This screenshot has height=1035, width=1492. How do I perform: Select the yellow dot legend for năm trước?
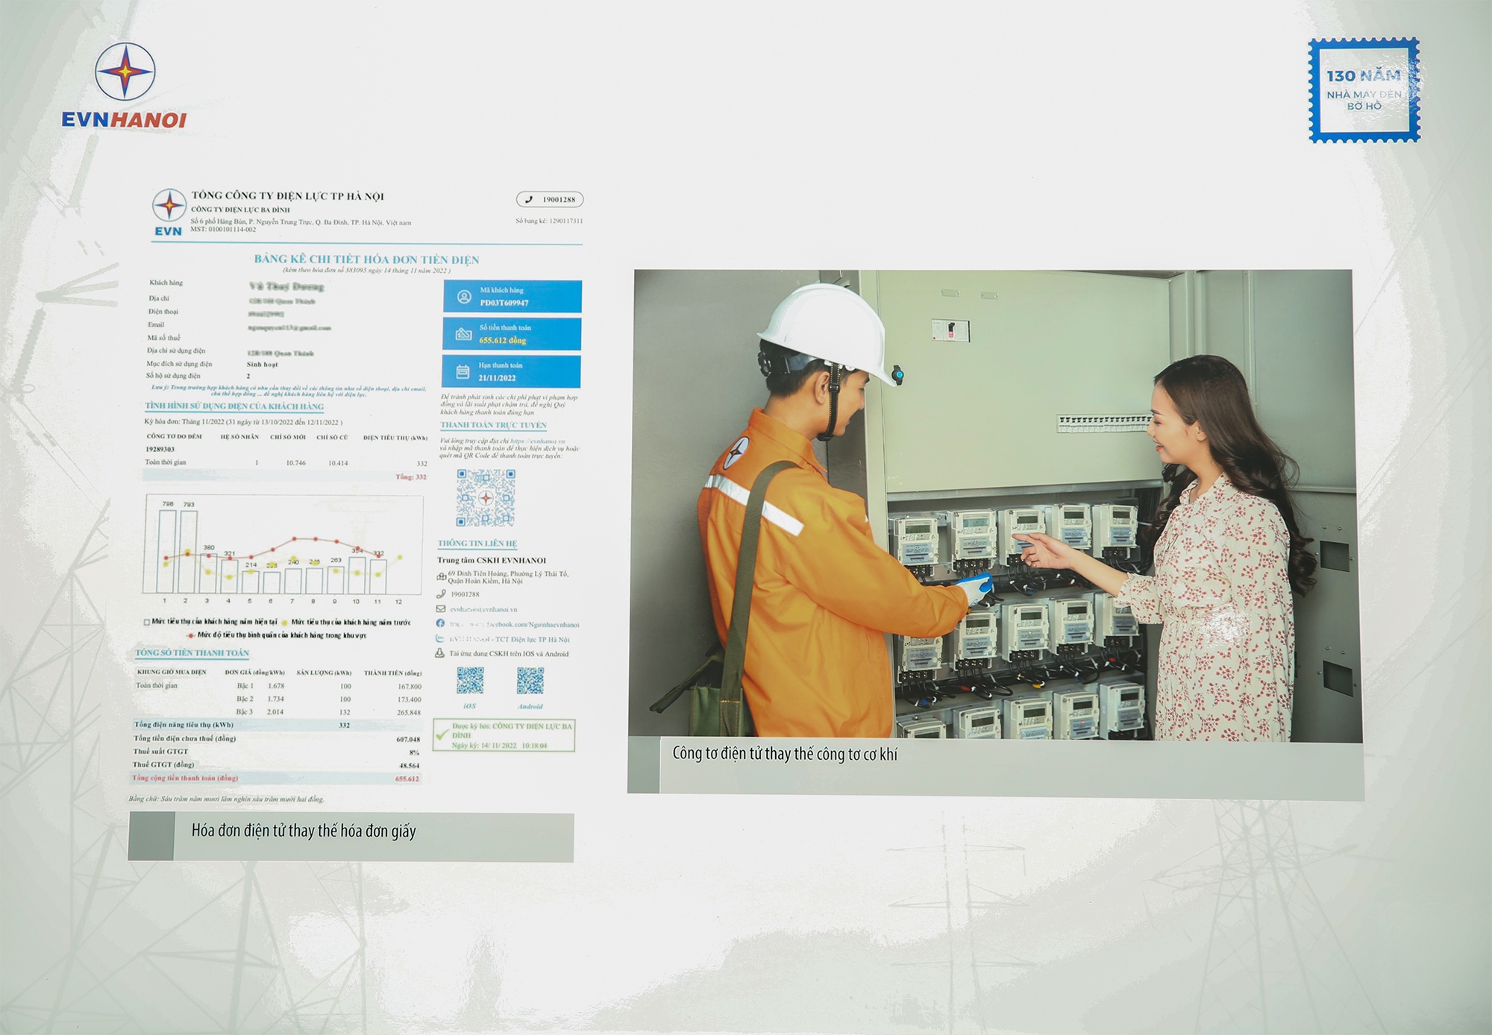coord(284,623)
